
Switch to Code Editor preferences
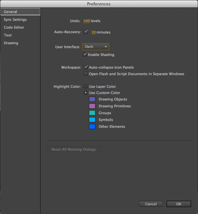tap(14, 27)
